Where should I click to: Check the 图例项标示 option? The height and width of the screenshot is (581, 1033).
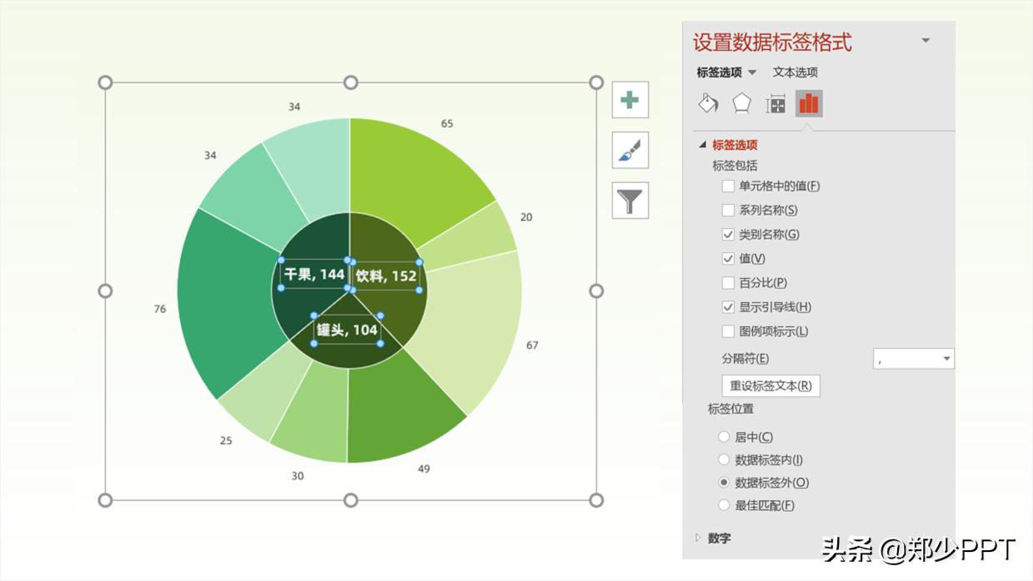[728, 330]
